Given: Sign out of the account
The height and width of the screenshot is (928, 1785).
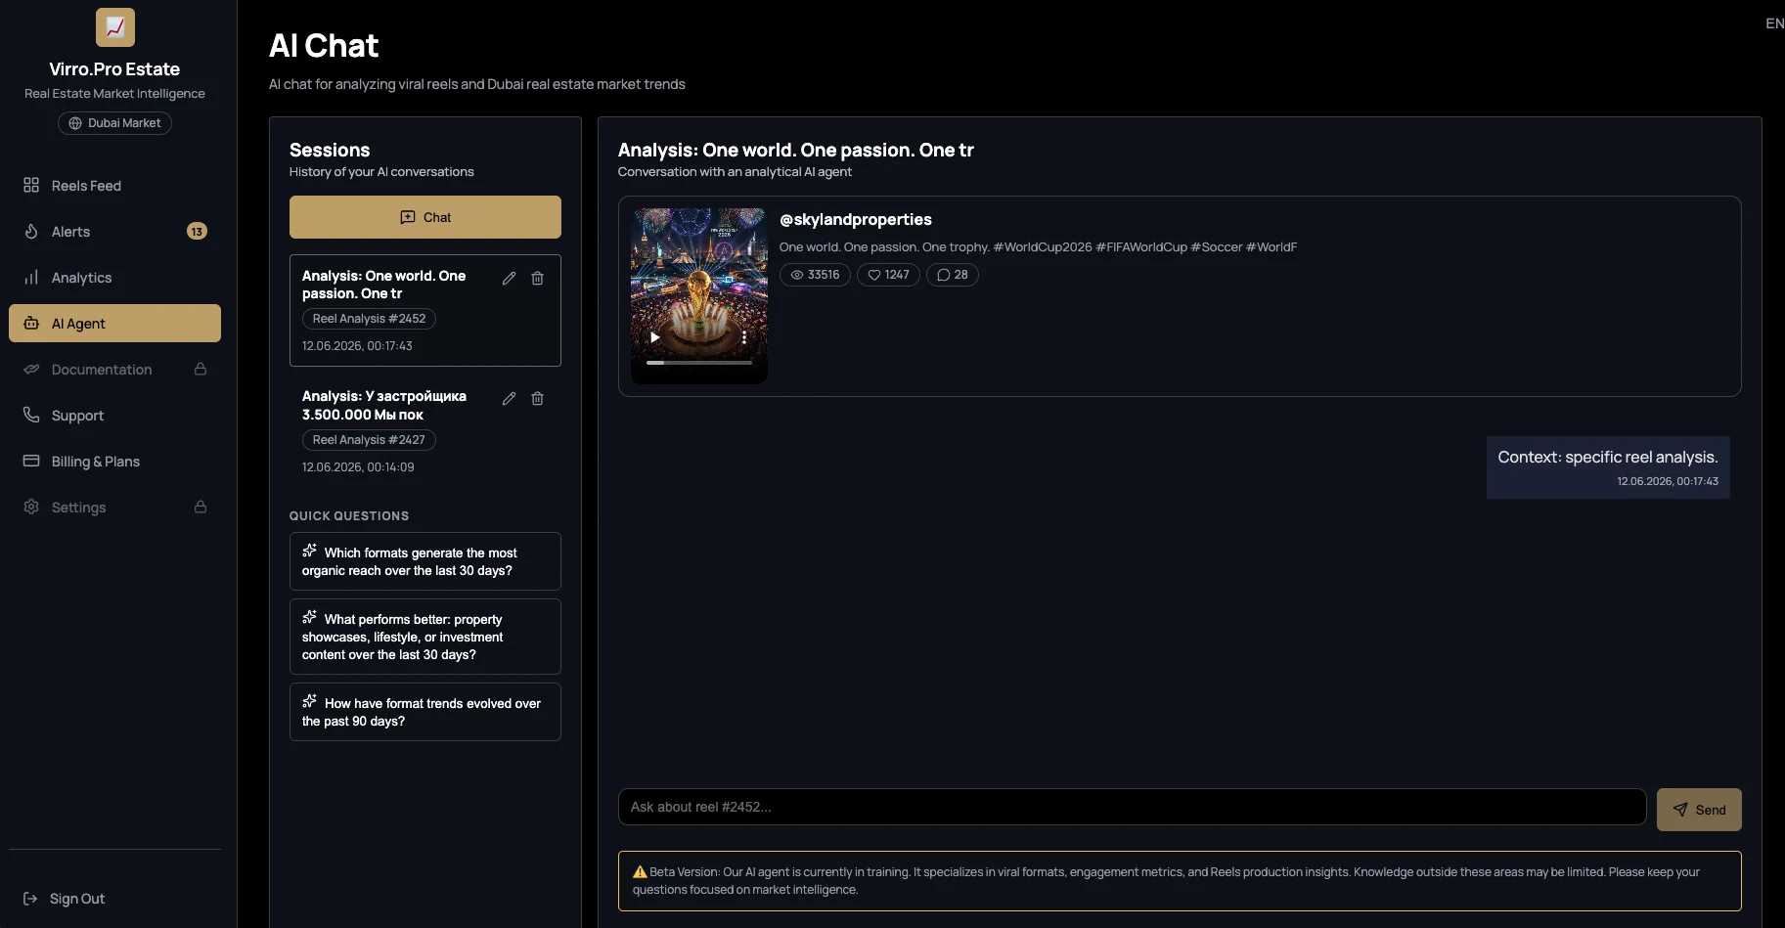Looking at the screenshot, I should pyautogui.click(x=65, y=899).
